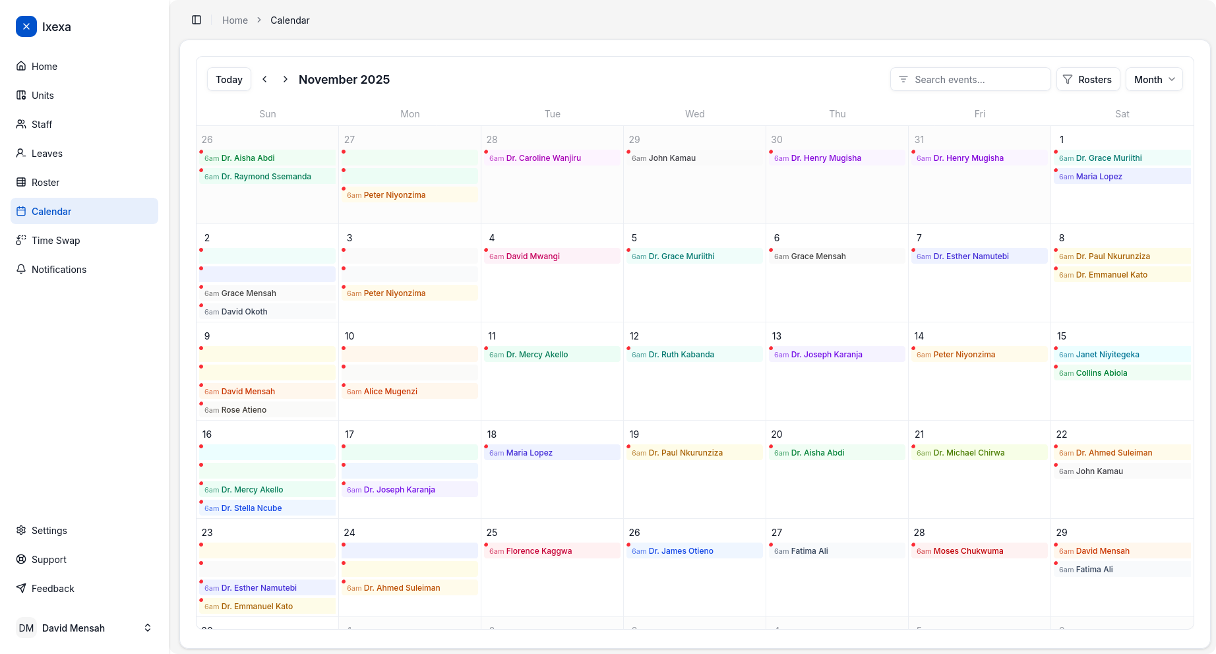The image size is (1216, 654).
Task: Open Dr. Caroline Wanjiru event on 28th
Action: 543,158
